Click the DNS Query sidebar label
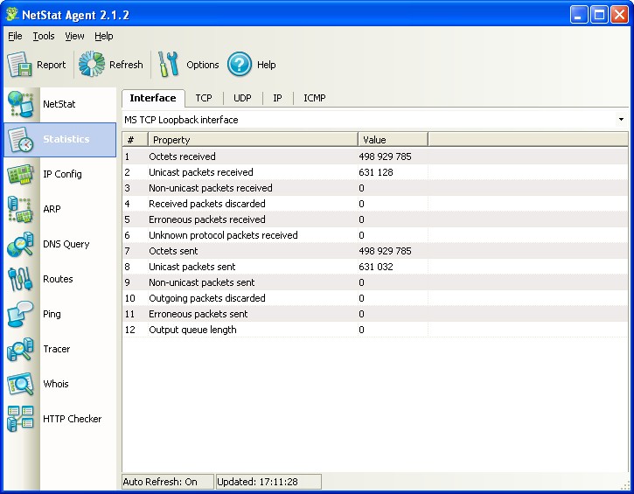 click(66, 244)
